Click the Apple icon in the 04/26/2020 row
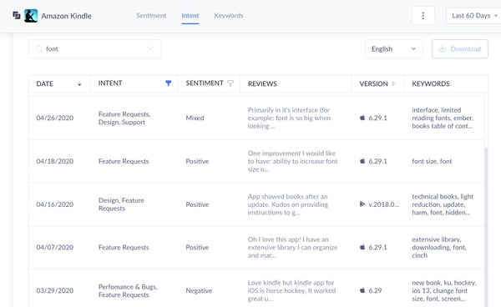Image resolution: width=501 pixels, height=307 pixels. coord(362,118)
